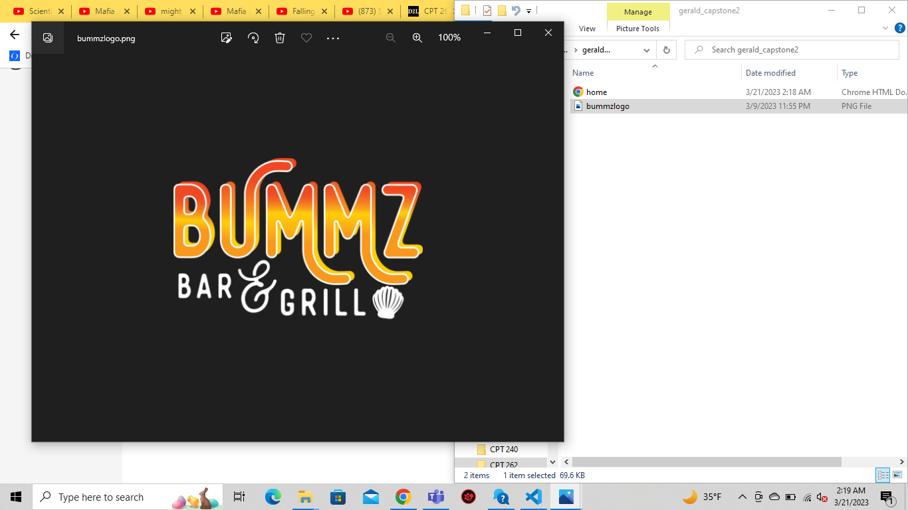
Task: Click the 'gerald...' breadcrumb in address bar
Action: pos(596,50)
